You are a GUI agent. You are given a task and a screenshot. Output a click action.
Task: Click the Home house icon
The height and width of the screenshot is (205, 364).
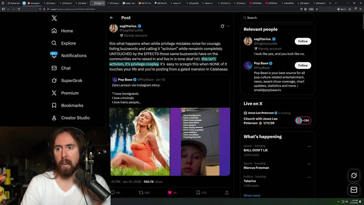[54, 31]
